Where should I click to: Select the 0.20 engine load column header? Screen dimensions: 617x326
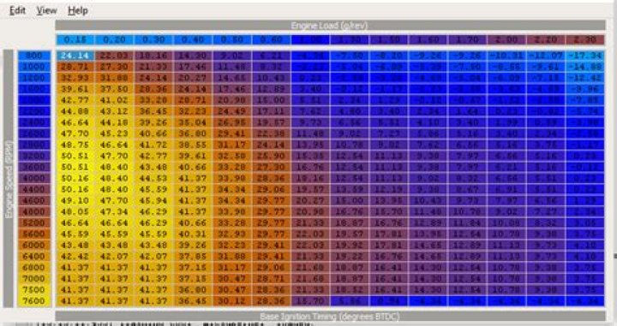click(114, 39)
